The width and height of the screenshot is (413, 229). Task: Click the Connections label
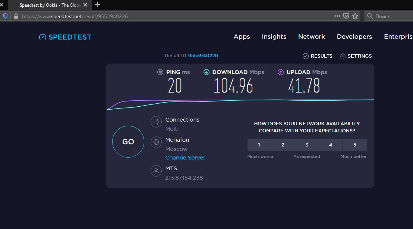coord(182,119)
